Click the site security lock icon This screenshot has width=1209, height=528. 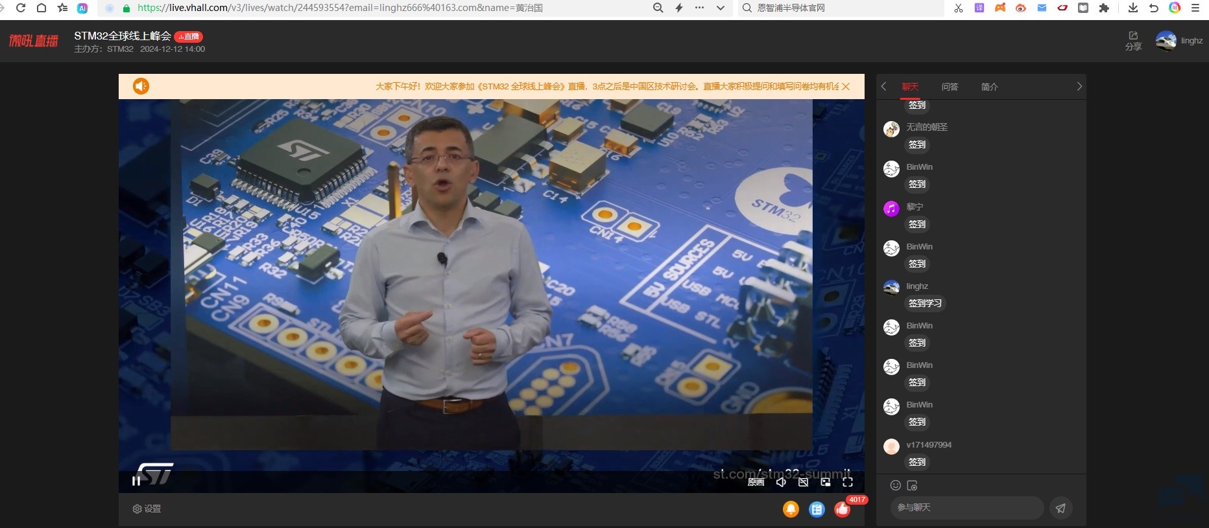pos(126,8)
